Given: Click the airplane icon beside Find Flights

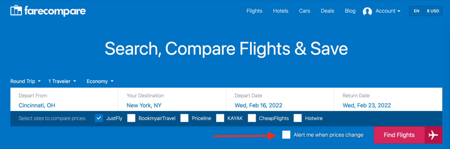Looking at the screenshot, I should click(x=433, y=135).
